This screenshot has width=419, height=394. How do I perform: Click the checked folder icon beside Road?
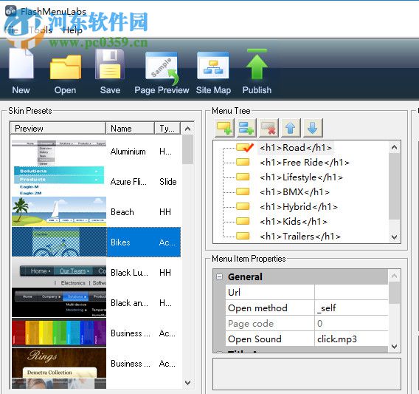[244, 147]
